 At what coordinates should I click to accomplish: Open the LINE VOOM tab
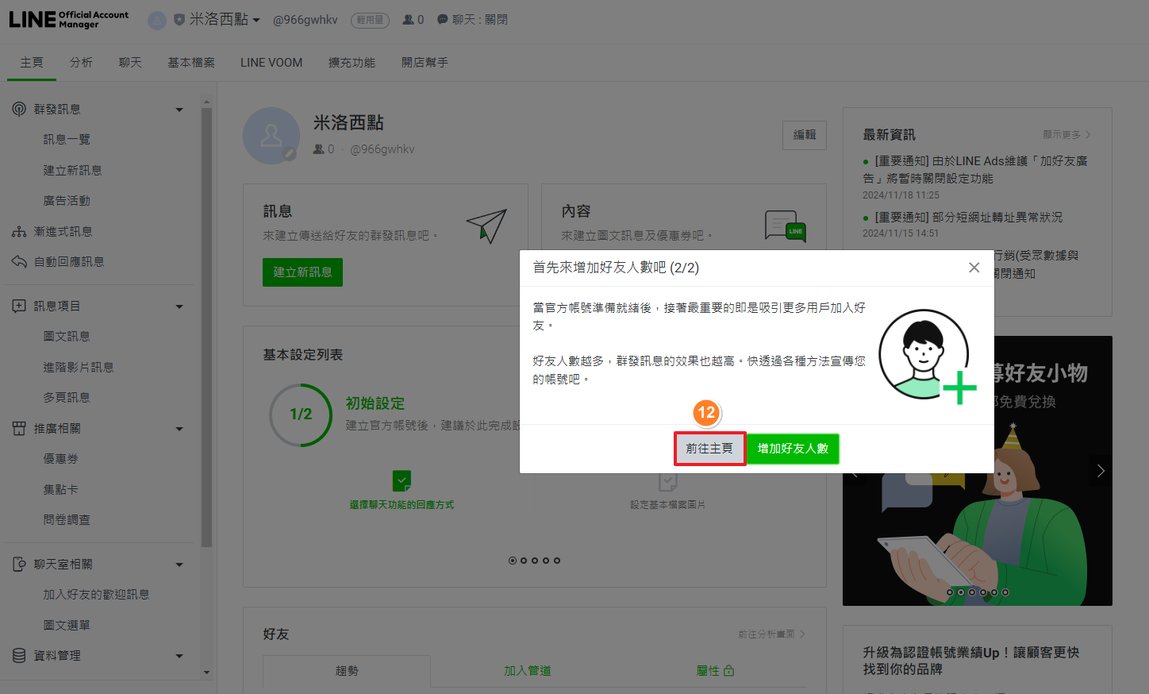point(271,63)
